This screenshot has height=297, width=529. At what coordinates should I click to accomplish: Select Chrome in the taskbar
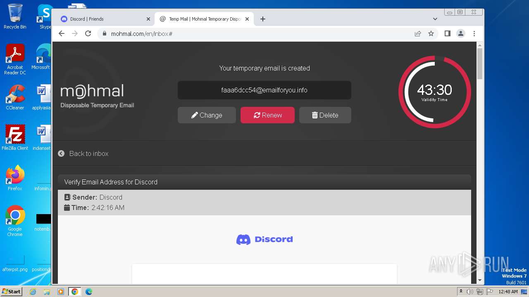click(x=75, y=292)
